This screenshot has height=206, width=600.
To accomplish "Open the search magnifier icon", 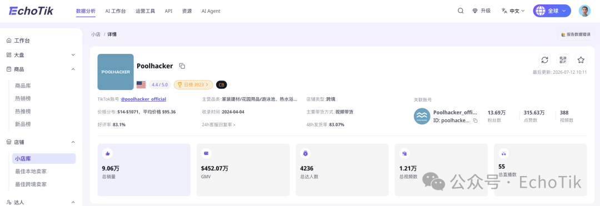I will tap(461, 11).
